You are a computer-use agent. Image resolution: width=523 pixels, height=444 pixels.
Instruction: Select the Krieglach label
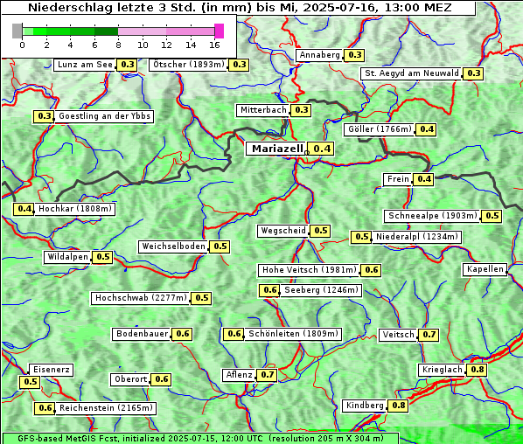click(442, 370)
